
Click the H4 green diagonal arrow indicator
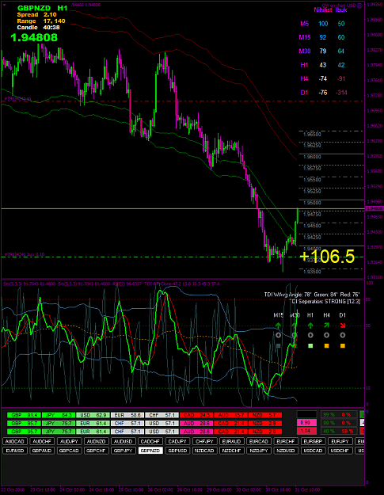tap(326, 326)
